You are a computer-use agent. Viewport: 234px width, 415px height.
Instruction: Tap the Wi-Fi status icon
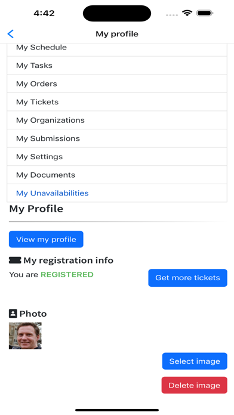point(187,13)
